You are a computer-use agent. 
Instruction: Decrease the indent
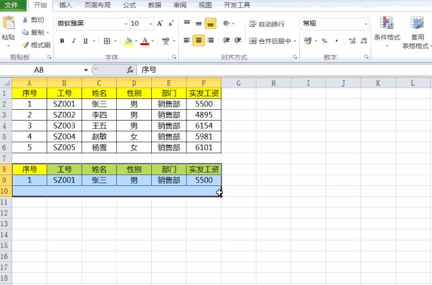227,40
